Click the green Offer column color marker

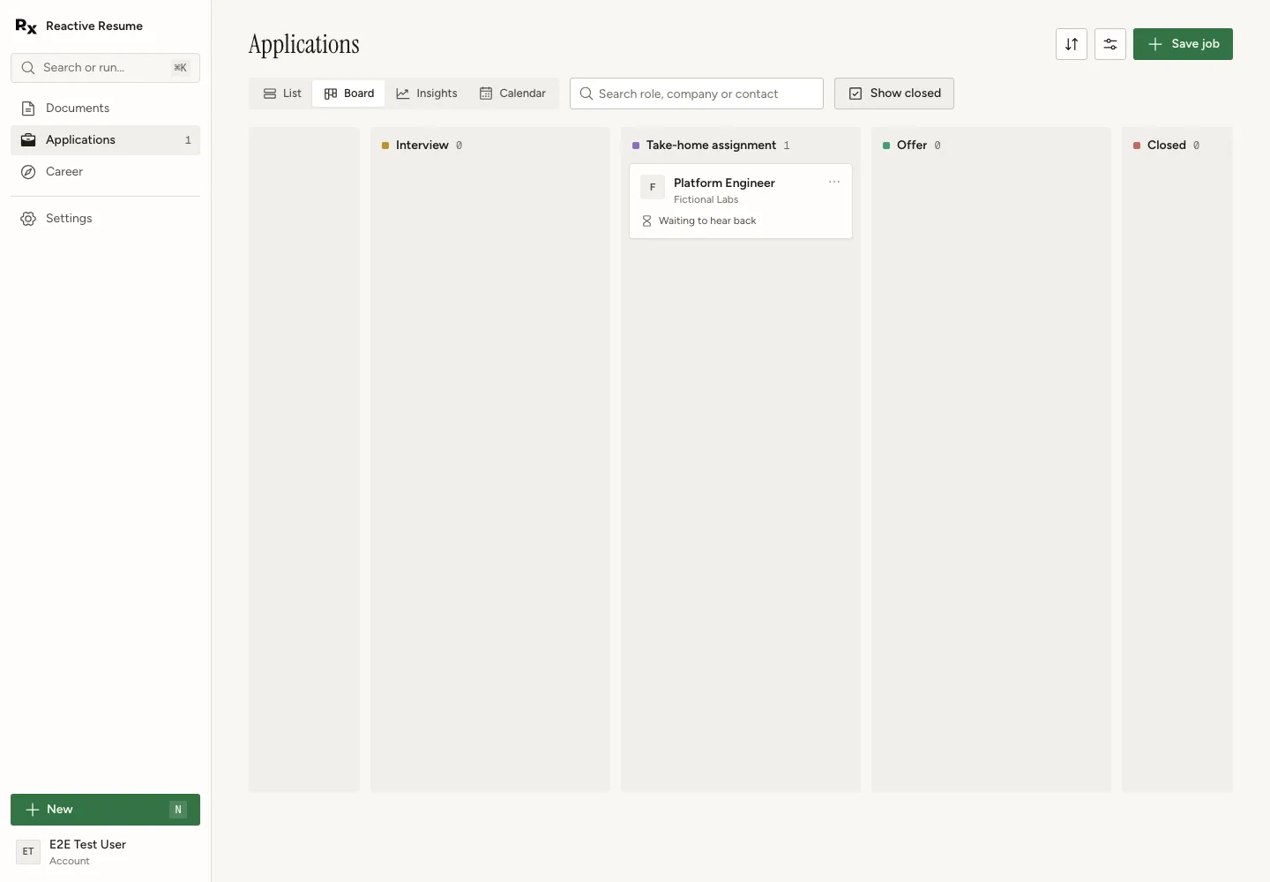point(886,146)
